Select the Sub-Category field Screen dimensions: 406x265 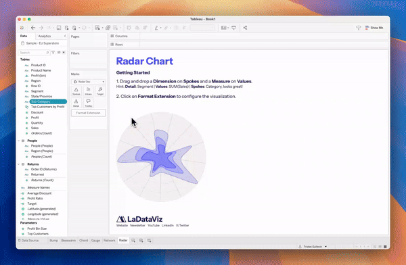48,101
